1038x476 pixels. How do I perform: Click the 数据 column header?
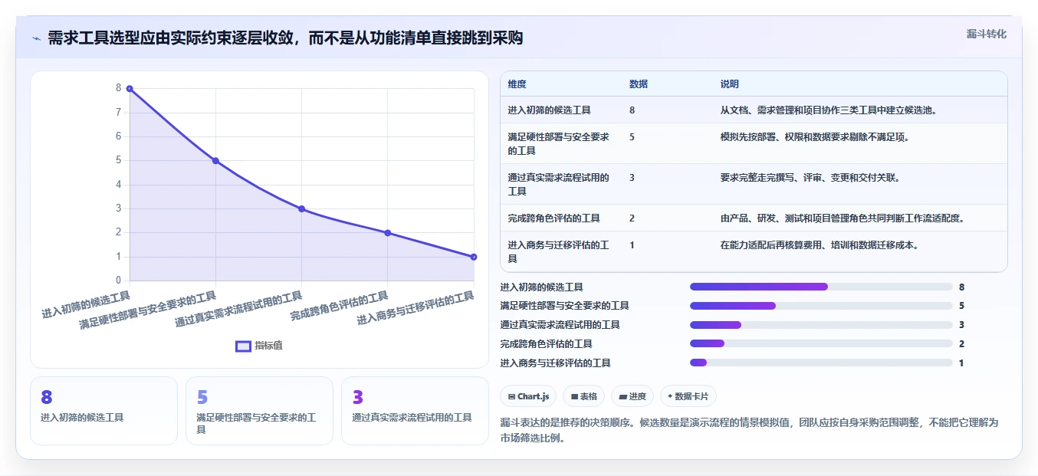638,84
